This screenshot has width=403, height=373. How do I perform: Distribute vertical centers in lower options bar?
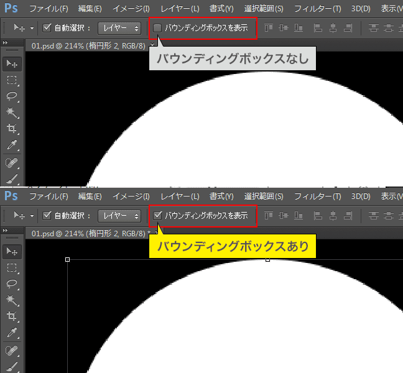[x=389, y=216]
